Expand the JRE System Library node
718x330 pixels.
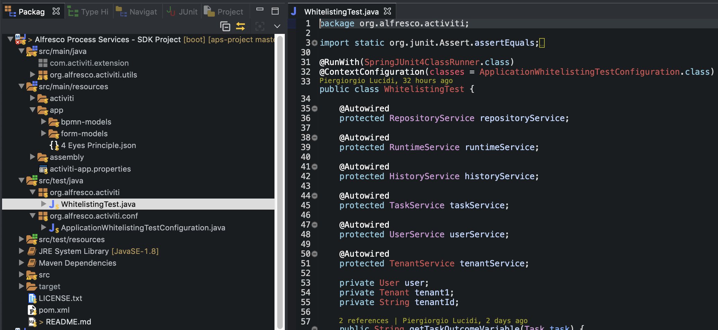(x=21, y=251)
